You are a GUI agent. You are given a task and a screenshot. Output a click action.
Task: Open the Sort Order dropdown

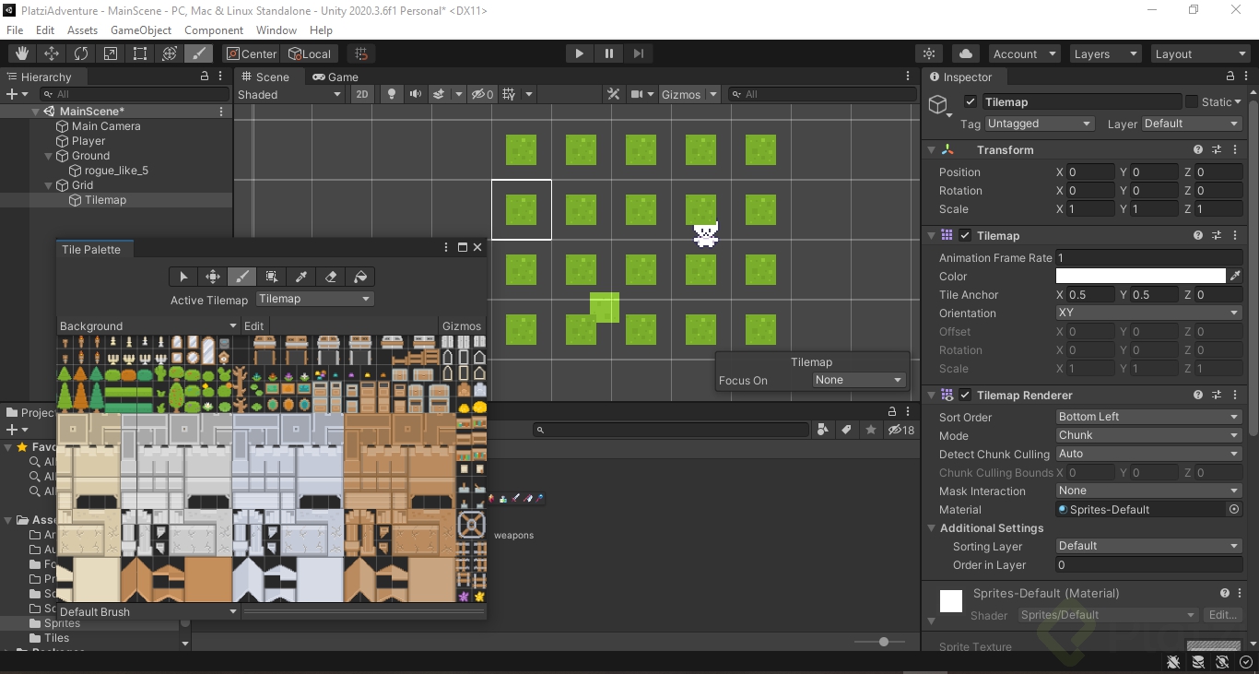tap(1148, 417)
